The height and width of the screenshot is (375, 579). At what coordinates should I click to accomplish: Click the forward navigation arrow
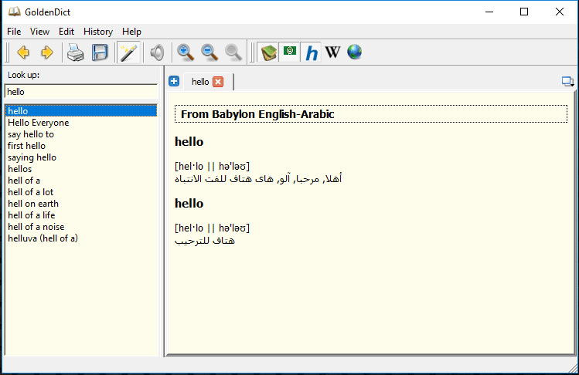coord(47,52)
